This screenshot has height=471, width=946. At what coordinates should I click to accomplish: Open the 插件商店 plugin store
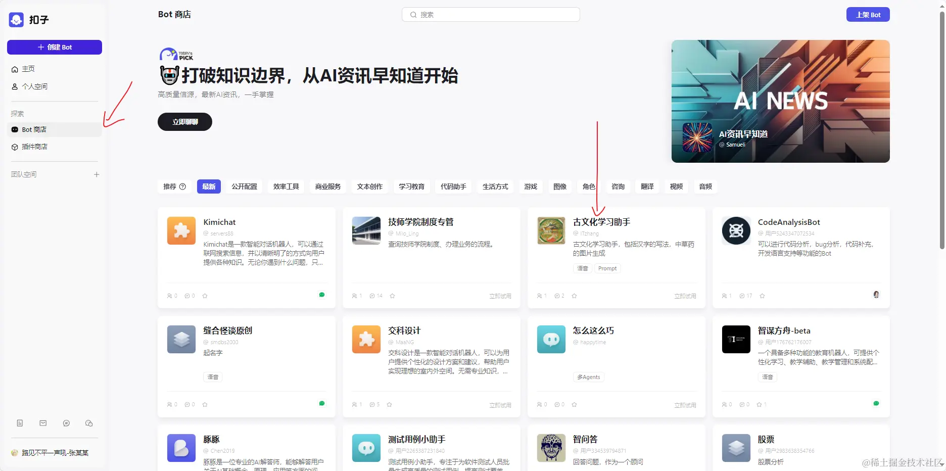55,147
